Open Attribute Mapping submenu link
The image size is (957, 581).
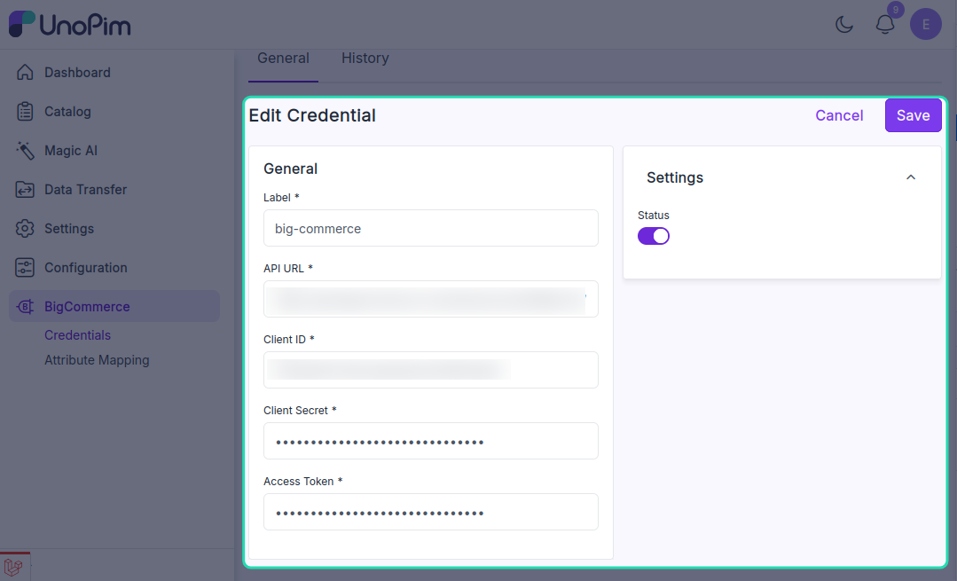click(97, 360)
